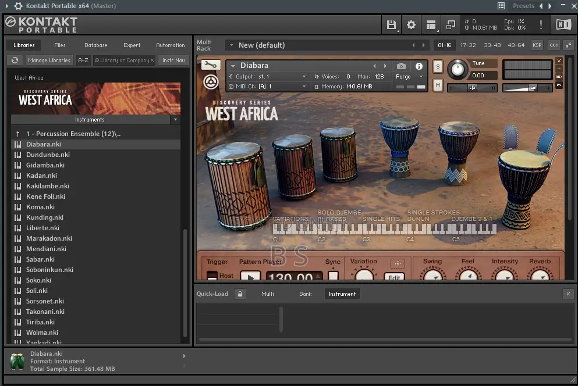Remove the Diabara instrument from rack
Screen dimensions: 578x386
[559, 61]
